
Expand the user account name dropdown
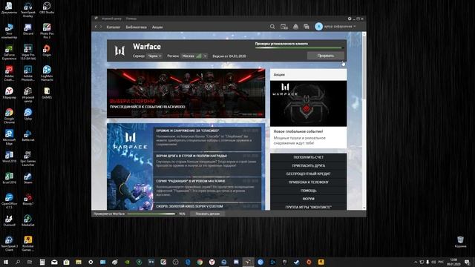point(340,27)
